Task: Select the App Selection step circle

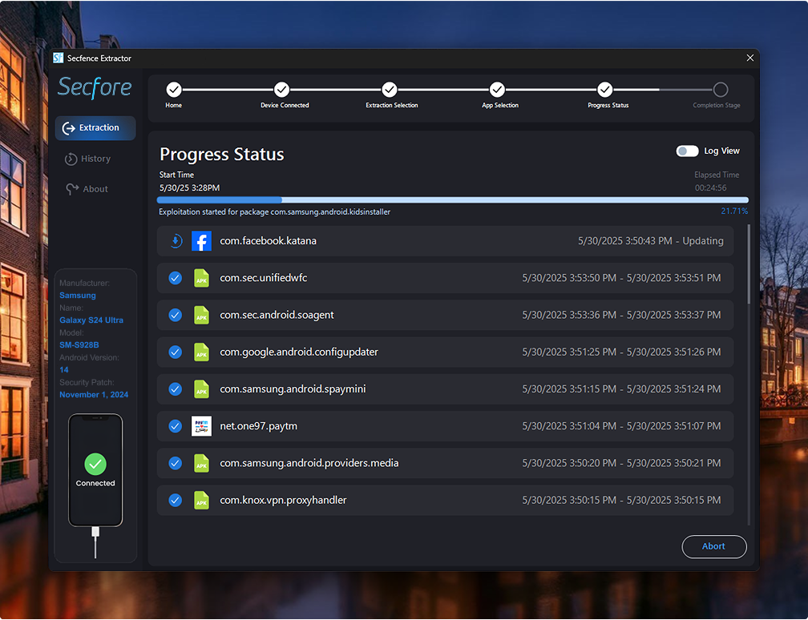Action: pyautogui.click(x=497, y=90)
